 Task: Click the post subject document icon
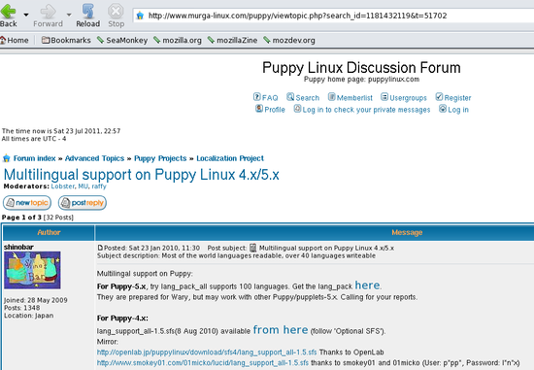(253, 248)
